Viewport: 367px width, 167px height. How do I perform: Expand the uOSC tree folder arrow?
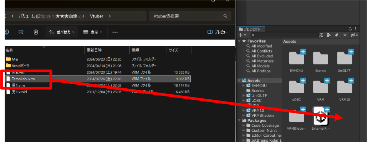[x=244, y=100]
